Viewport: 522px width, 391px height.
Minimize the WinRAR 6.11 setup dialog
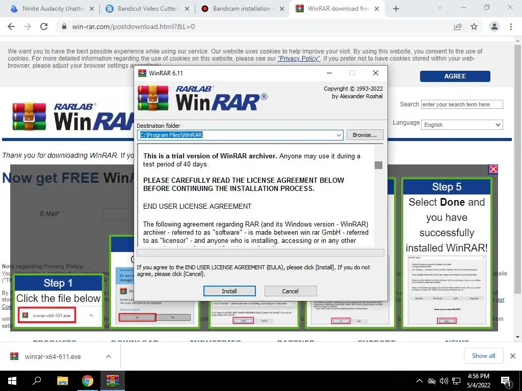coord(329,73)
